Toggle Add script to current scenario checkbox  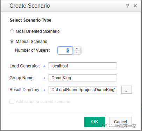(12, 101)
